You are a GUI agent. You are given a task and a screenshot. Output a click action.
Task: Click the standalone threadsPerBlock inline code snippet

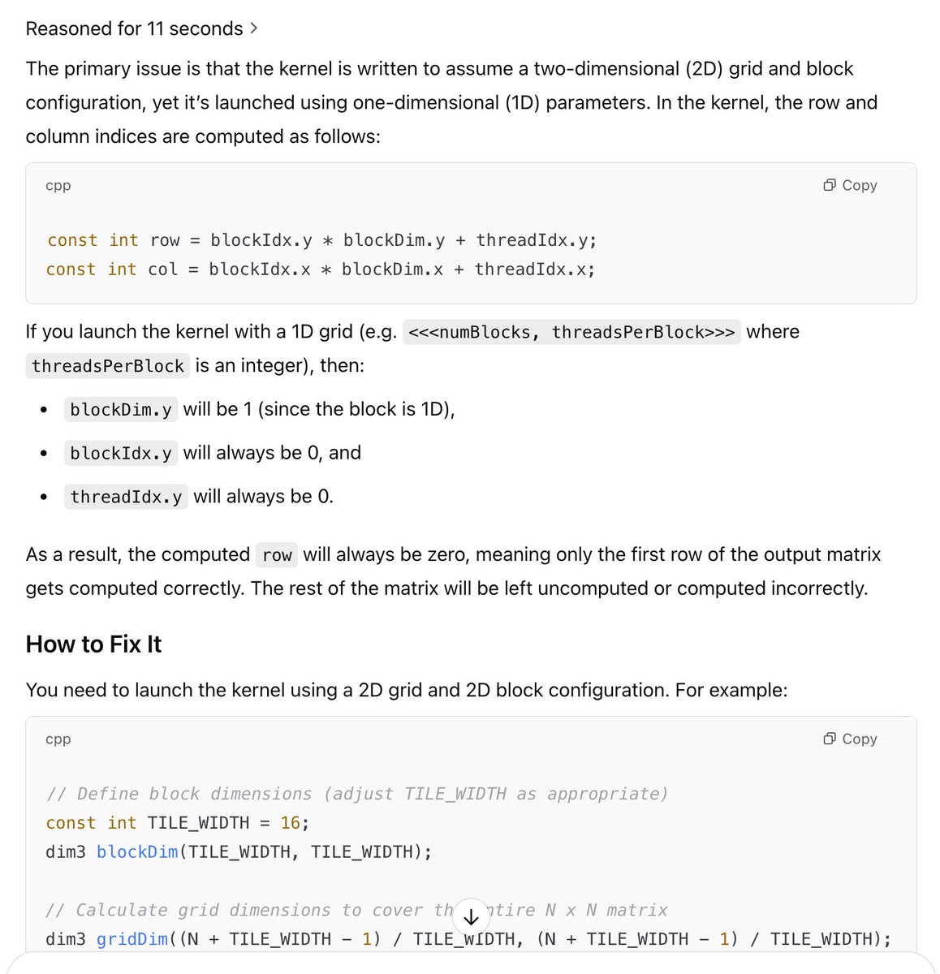pyautogui.click(x=108, y=366)
